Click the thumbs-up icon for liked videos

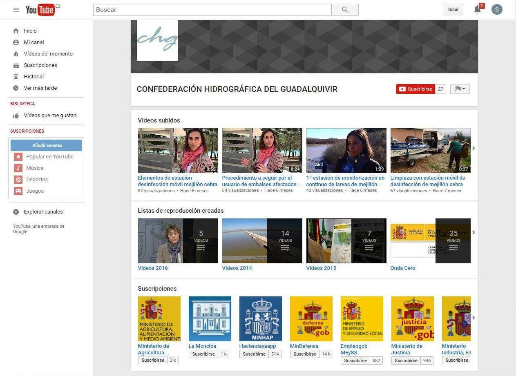[16, 116]
